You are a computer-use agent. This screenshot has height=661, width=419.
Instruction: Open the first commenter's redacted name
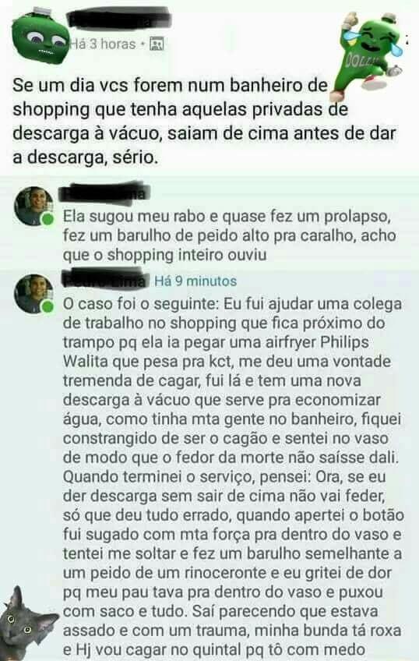coord(104,192)
